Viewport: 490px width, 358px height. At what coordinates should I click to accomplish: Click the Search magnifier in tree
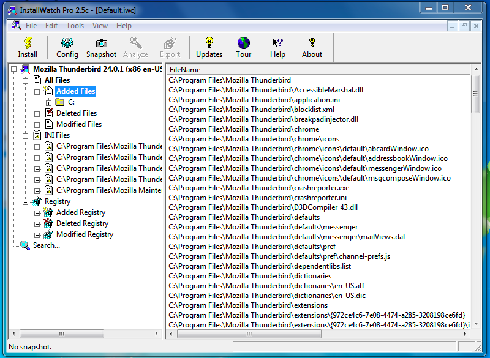25,245
